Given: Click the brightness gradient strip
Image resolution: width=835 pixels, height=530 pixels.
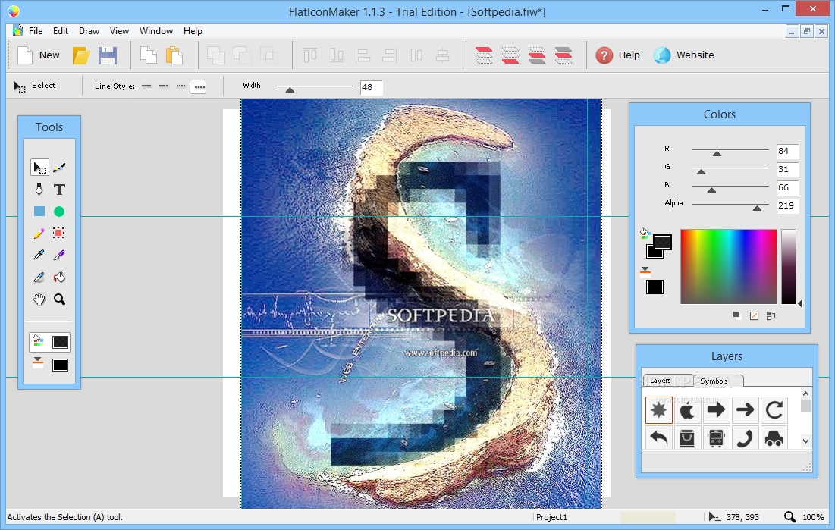Looking at the screenshot, I should pos(788,266).
